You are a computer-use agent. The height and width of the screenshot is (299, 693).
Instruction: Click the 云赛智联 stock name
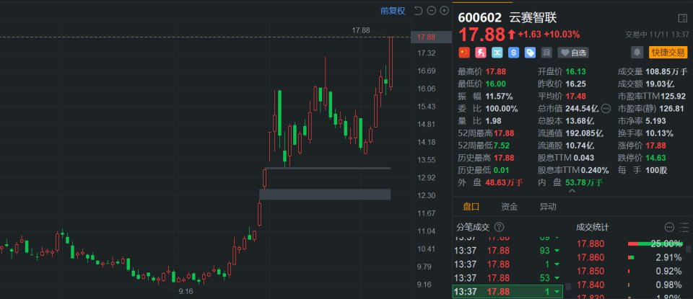click(533, 17)
